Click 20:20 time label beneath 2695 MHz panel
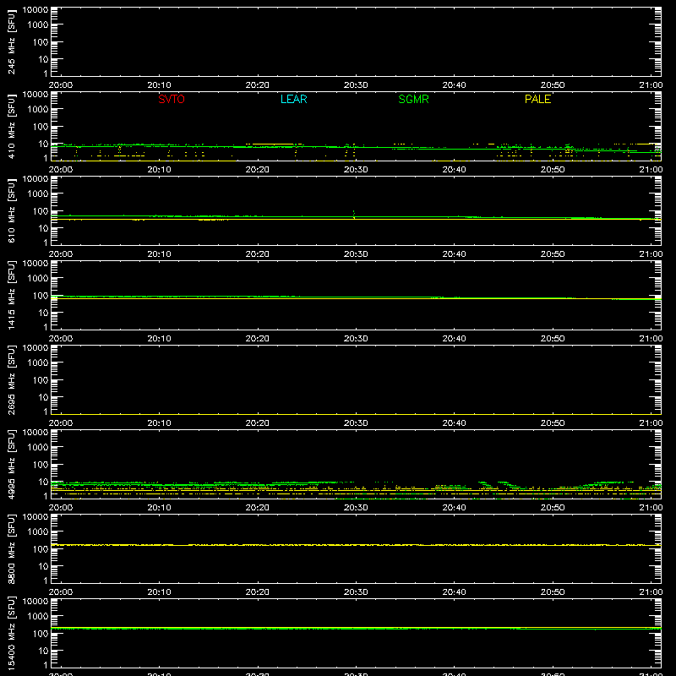The image size is (676, 676). [x=258, y=423]
